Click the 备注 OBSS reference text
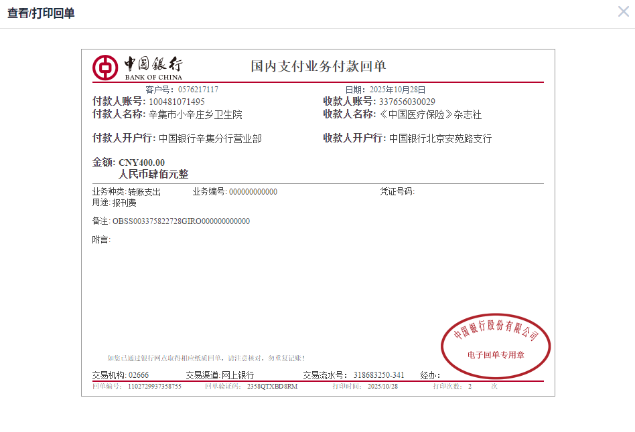The height and width of the screenshot is (432, 635). [181, 221]
